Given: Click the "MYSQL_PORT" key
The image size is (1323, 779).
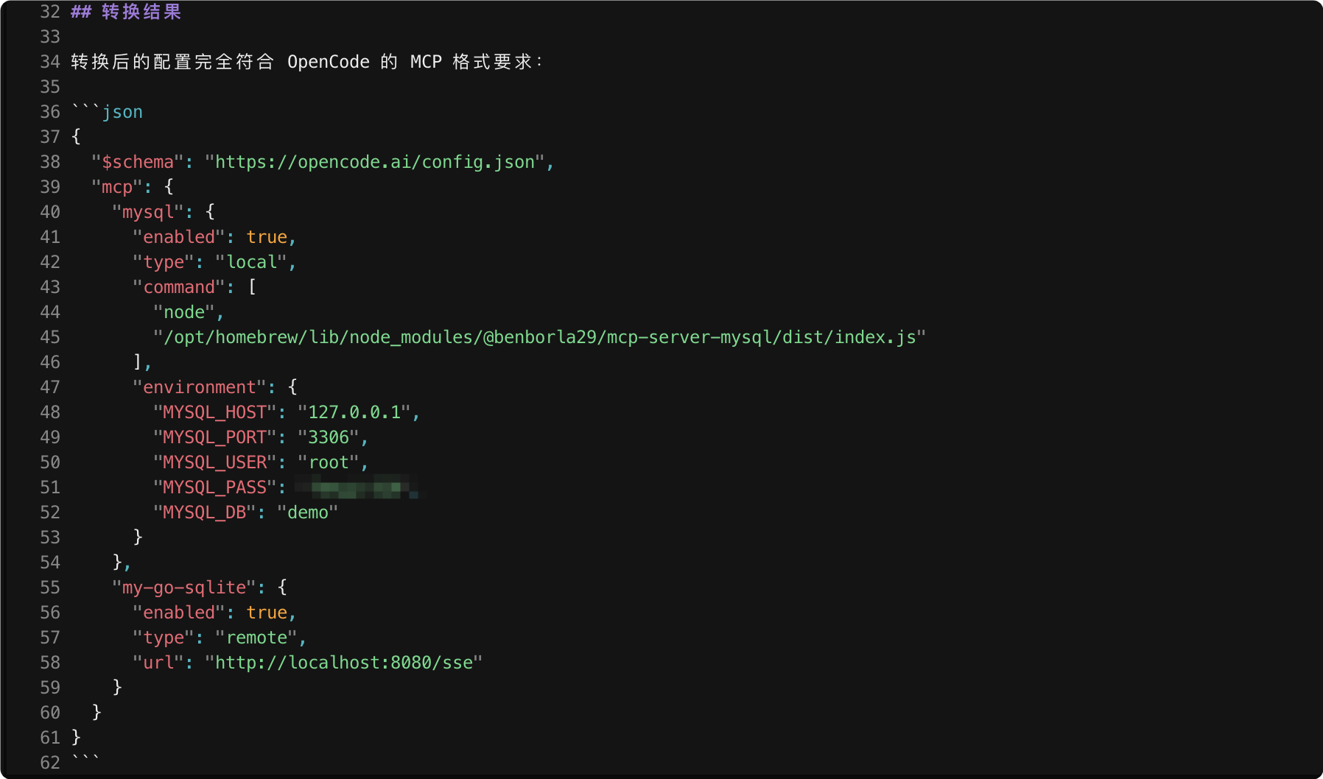Looking at the screenshot, I should (x=215, y=437).
